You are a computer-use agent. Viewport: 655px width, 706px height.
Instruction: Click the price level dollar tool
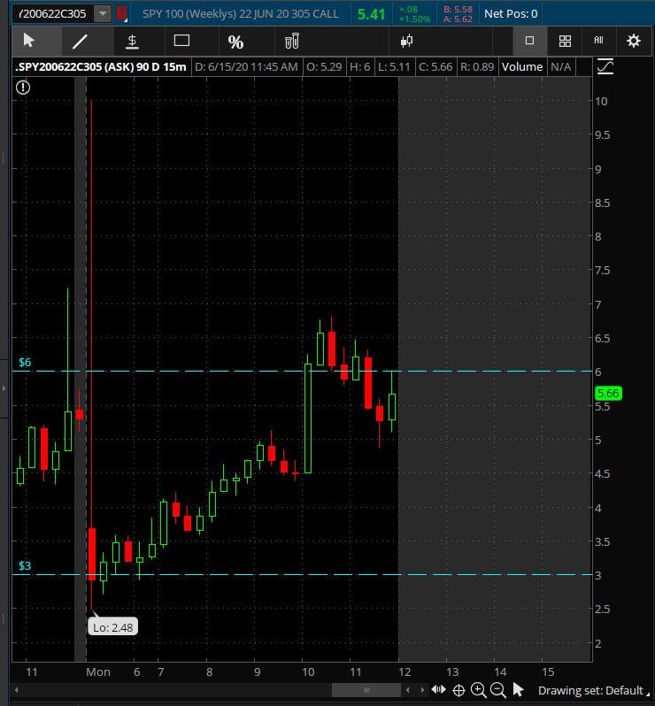(x=132, y=41)
